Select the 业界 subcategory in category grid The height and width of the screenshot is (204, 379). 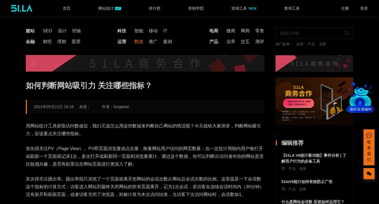(231, 42)
